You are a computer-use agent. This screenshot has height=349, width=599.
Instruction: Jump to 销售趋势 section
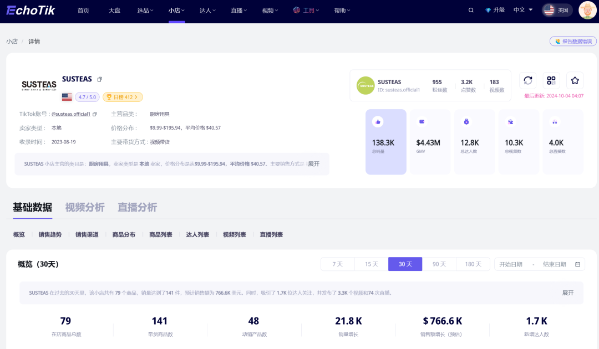tap(50, 234)
